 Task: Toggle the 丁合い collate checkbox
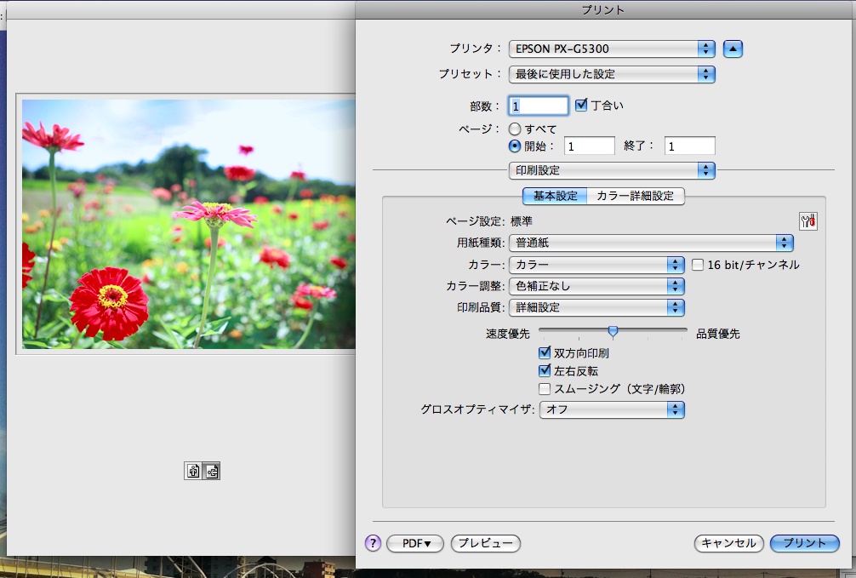[582, 105]
